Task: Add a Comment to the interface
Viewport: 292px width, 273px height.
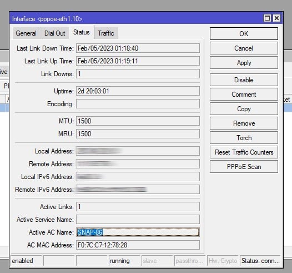Action: 244,95
